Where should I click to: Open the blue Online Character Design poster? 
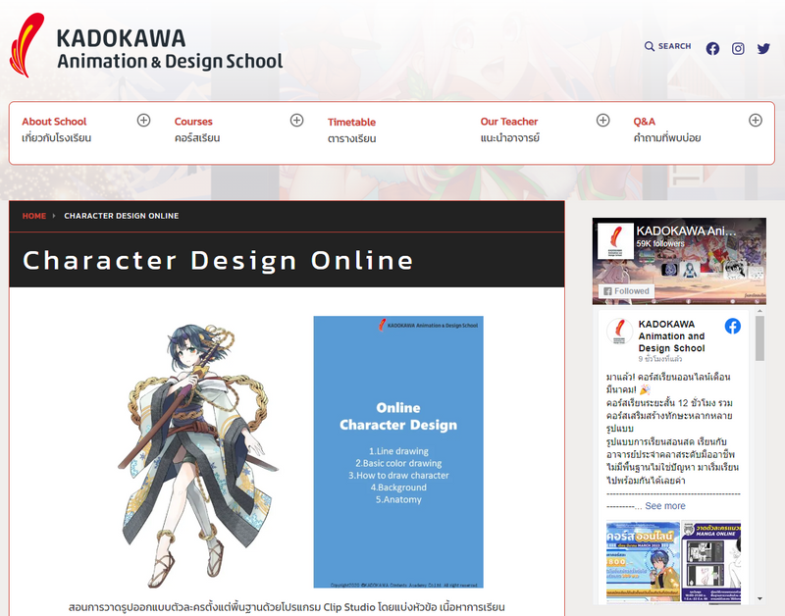pyautogui.click(x=398, y=452)
